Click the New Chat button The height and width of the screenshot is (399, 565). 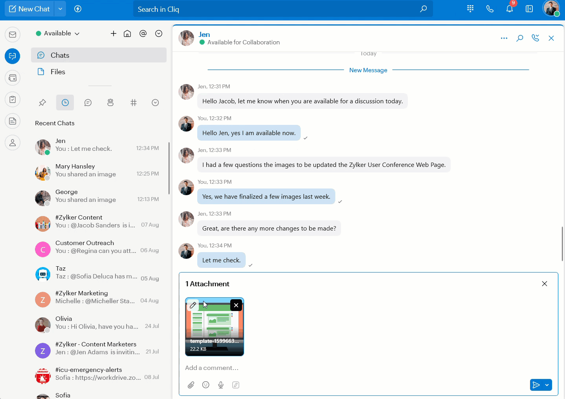(29, 9)
